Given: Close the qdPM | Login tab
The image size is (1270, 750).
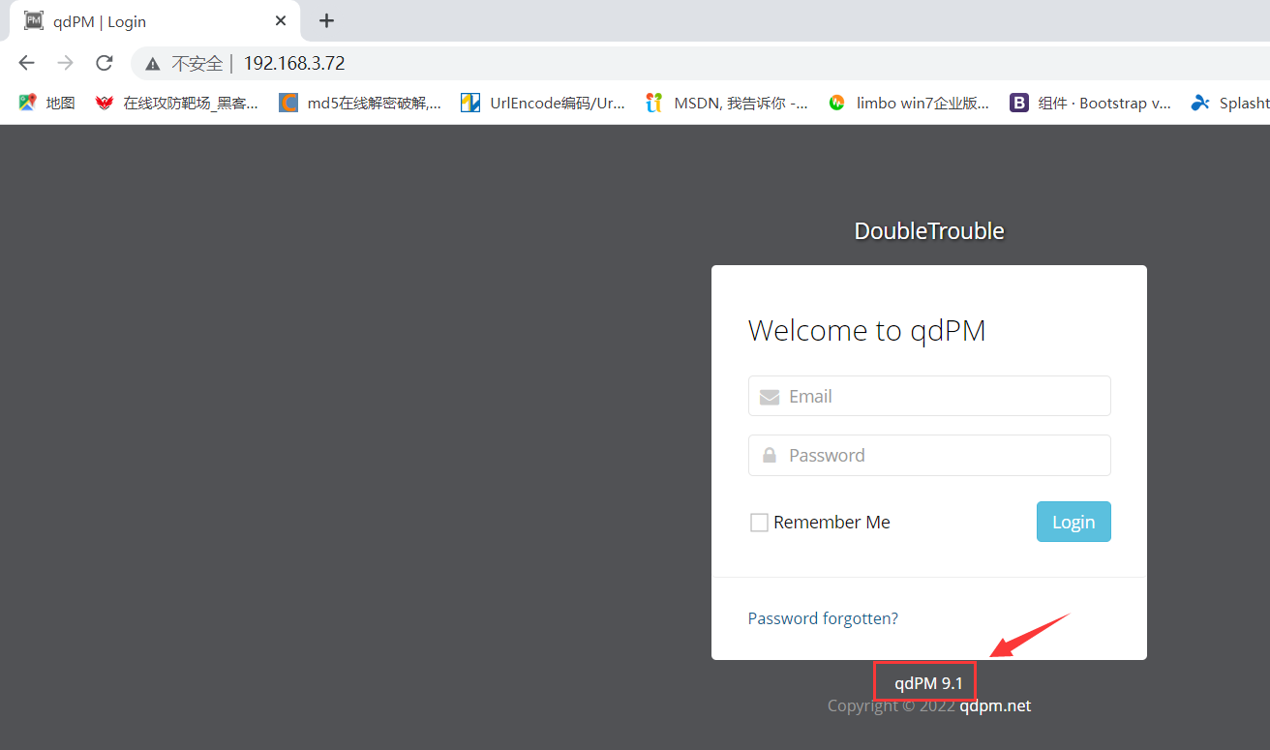Looking at the screenshot, I should click(x=281, y=21).
